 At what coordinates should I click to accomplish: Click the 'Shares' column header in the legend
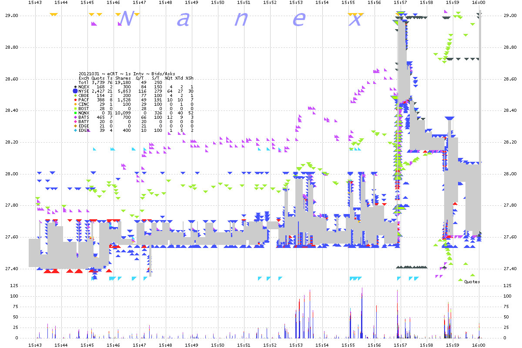click(x=123, y=78)
